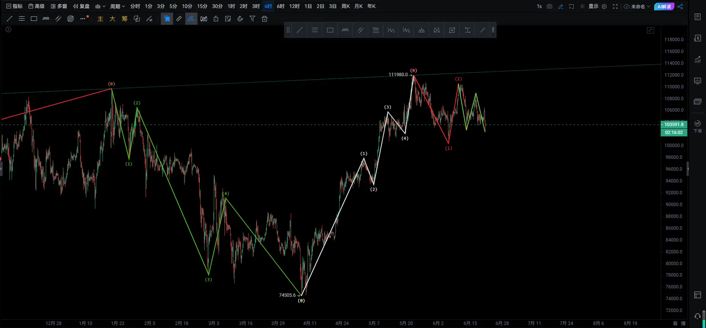Toggle the 主 main-force indicator

pos(100,19)
